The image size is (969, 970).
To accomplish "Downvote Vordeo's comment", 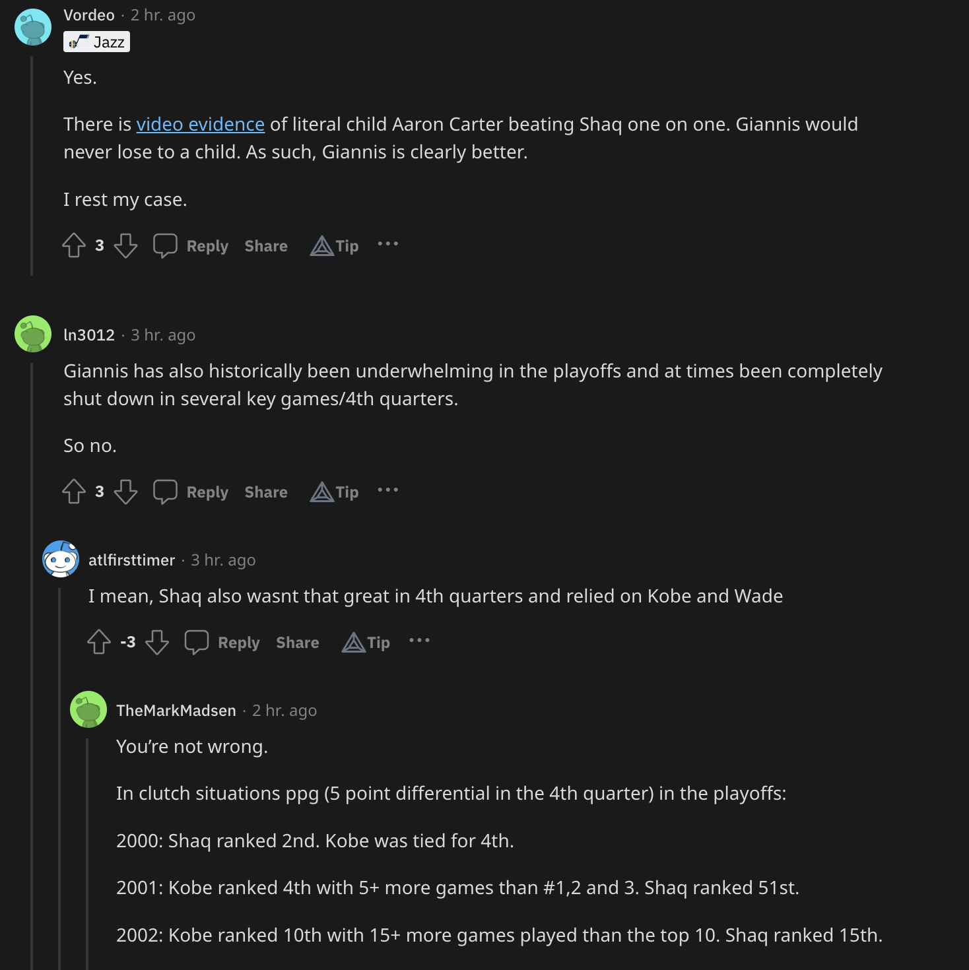I will pyautogui.click(x=125, y=245).
